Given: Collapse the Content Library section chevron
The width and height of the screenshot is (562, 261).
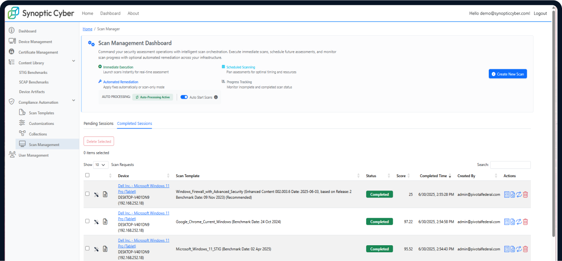Looking at the screenshot, I should [x=74, y=61].
